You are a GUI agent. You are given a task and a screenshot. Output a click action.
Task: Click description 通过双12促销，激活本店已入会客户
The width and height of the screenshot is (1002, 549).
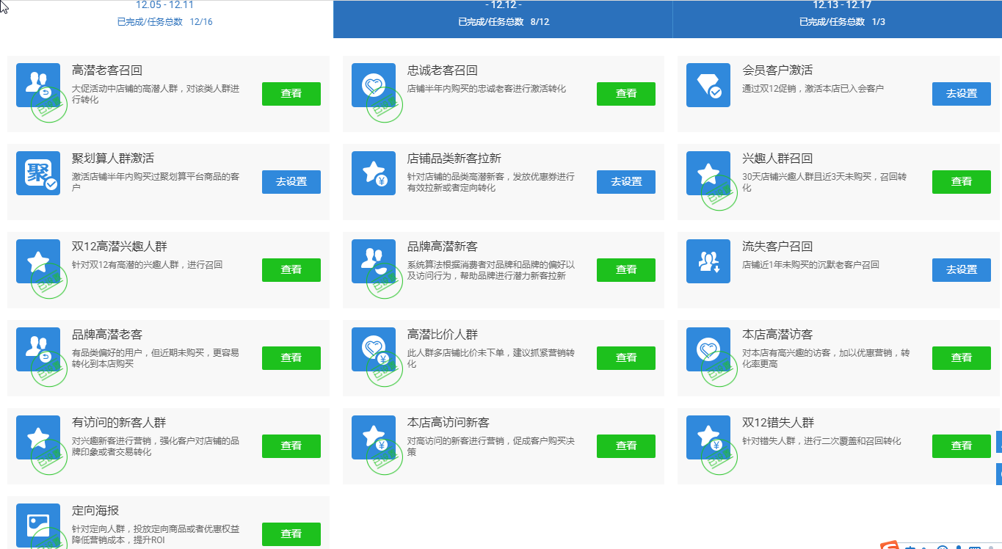tap(813, 89)
